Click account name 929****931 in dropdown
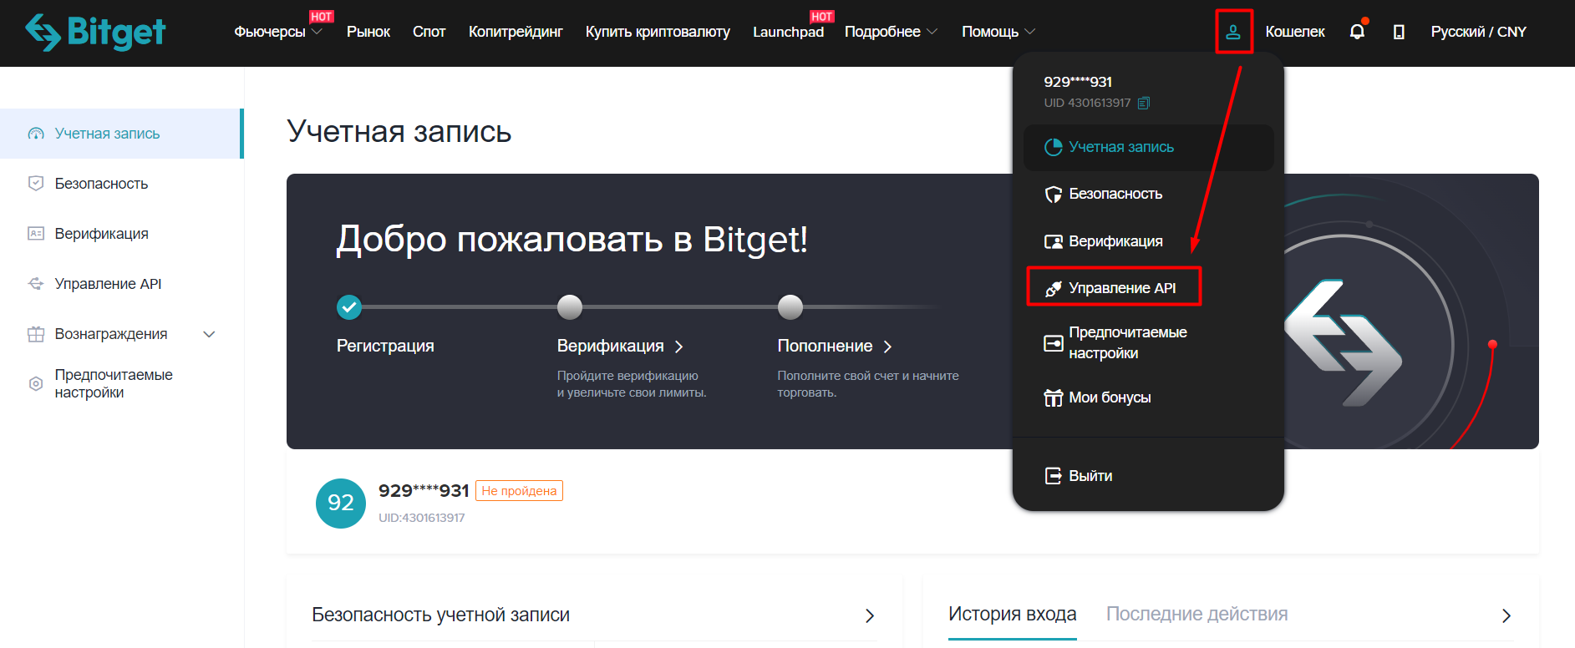Viewport: 1575px width, 648px height. click(1078, 82)
